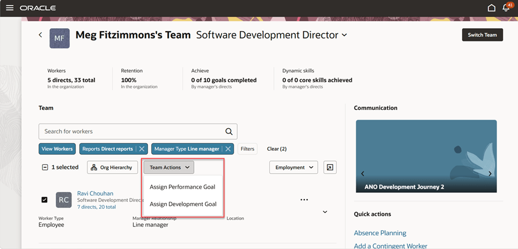The height and width of the screenshot is (249, 518).
Task: Remove the Direct reports filter chip
Action: tap(142, 149)
